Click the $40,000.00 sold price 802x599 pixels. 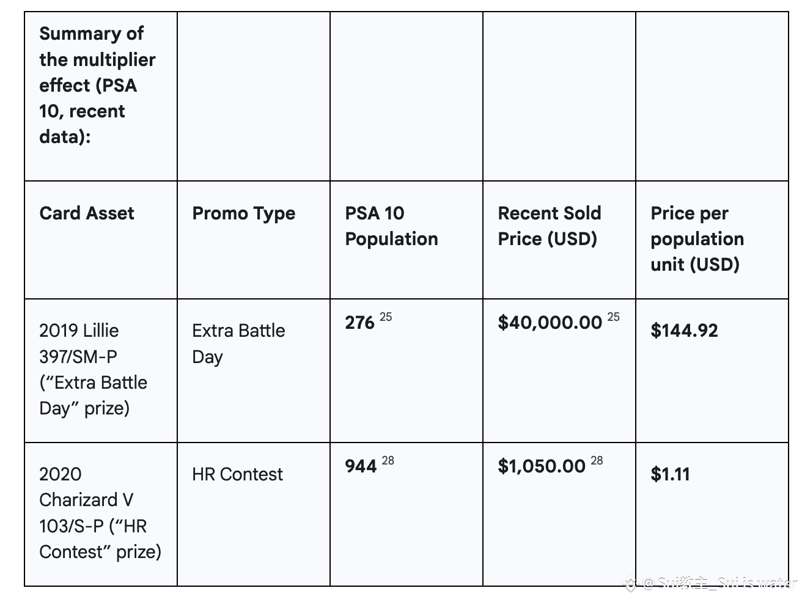(x=550, y=323)
